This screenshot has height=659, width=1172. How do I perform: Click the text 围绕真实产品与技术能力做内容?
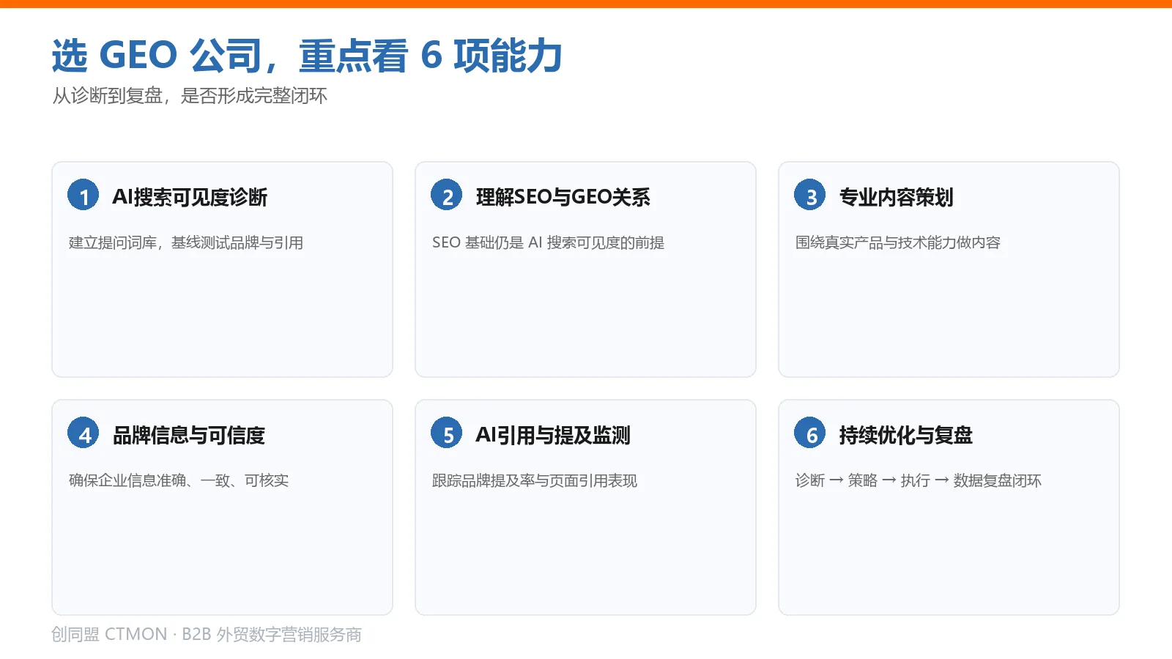pyautogui.click(x=897, y=242)
